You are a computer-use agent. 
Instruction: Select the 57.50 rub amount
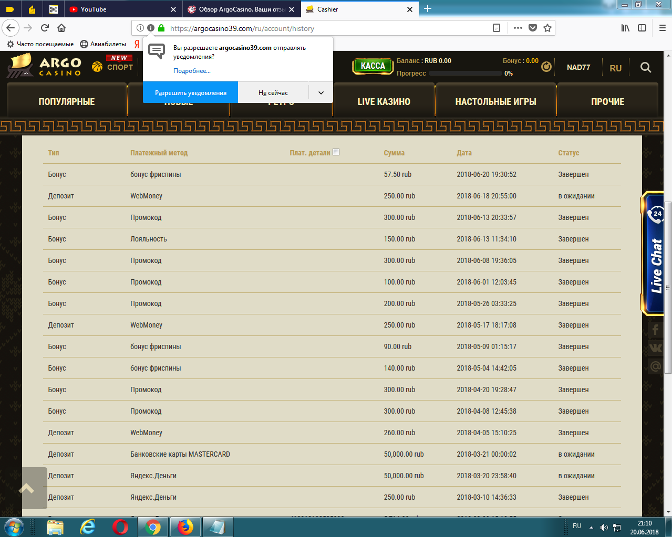click(398, 174)
